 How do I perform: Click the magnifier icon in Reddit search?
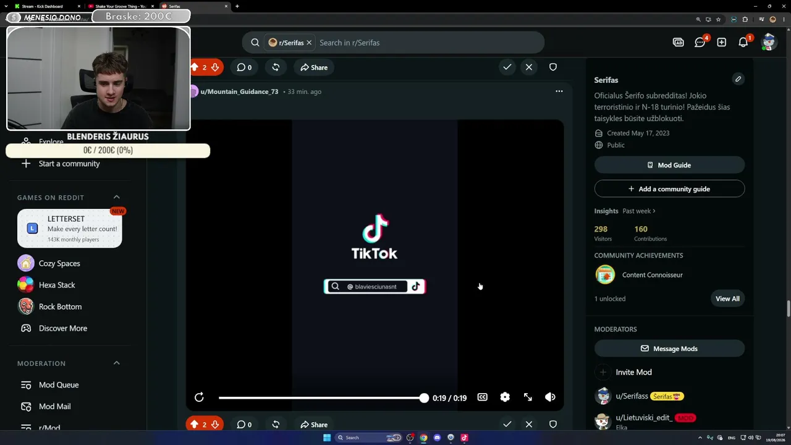pos(255,43)
